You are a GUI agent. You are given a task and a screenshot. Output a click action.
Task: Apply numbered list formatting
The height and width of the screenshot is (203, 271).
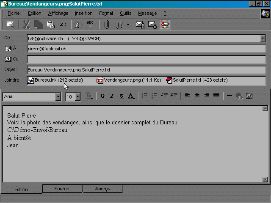144,96
